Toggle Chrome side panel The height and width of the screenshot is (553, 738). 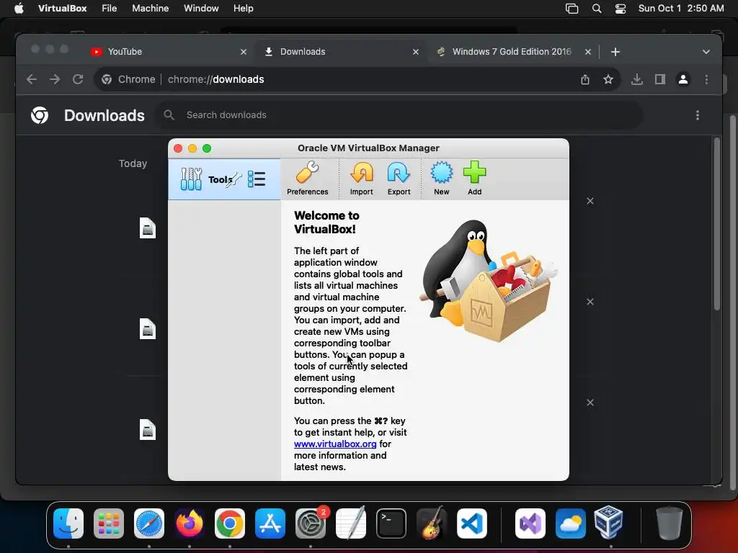click(660, 79)
